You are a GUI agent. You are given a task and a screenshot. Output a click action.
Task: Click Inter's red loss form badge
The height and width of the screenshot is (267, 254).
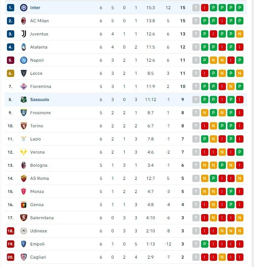(x=204, y=8)
